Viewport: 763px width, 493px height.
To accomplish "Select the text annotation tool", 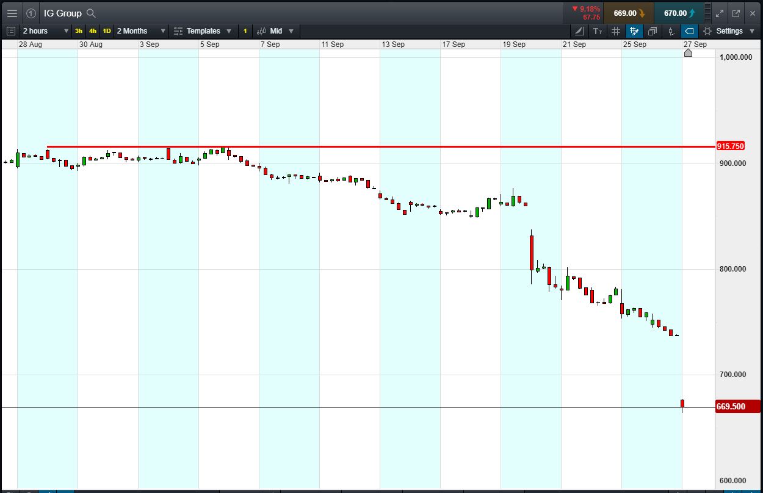I will click(x=598, y=31).
